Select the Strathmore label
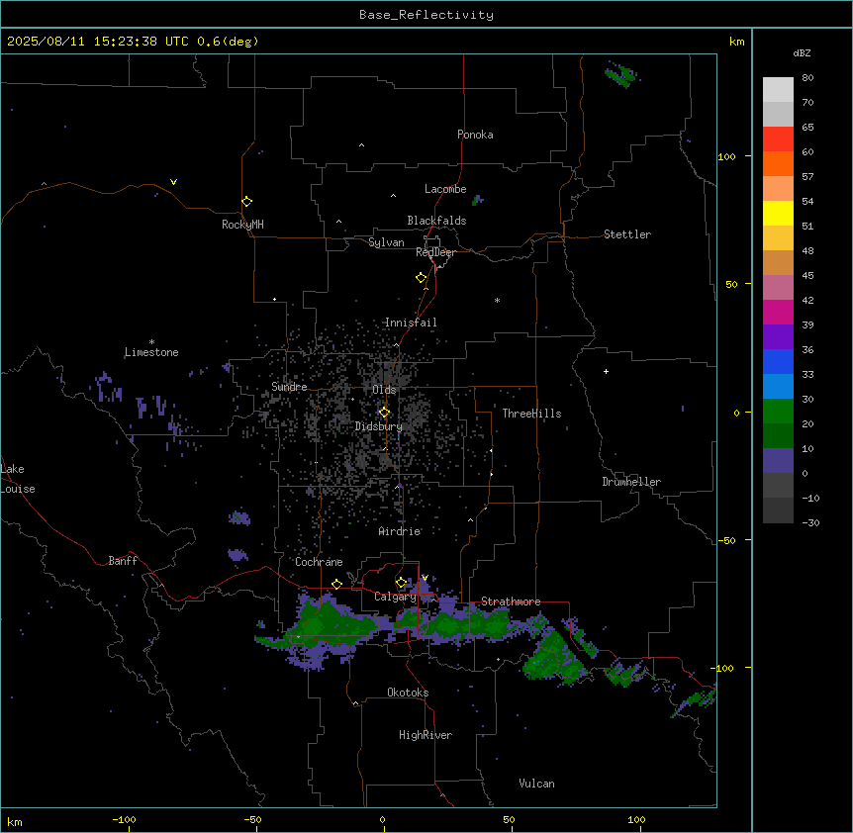The image size is (853, 833). (511, 602)
